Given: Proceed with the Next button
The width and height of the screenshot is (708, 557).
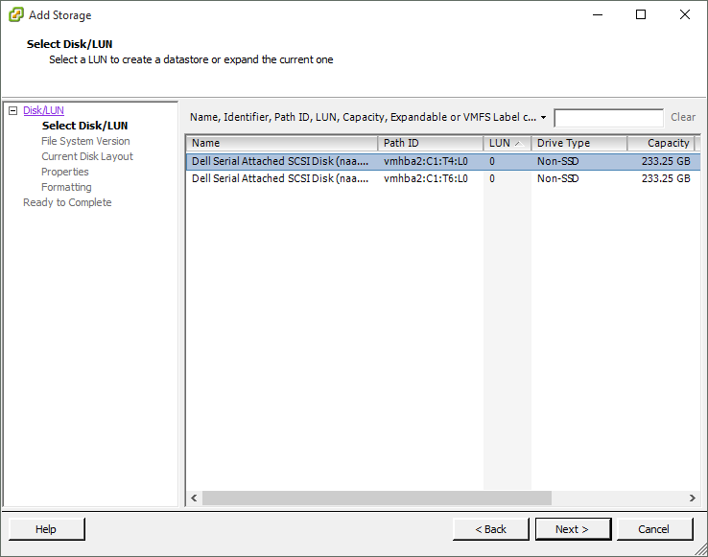Looking at the screenshot, I should [572, 529].
